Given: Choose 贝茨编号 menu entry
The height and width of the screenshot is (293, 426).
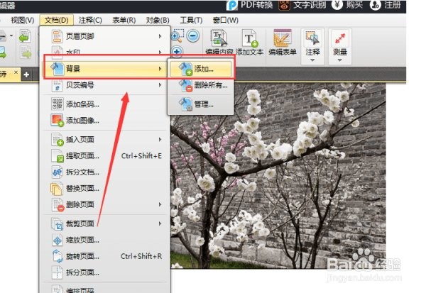Looking at the screenshot, I should pyautogui.click(x=105, y=85).
